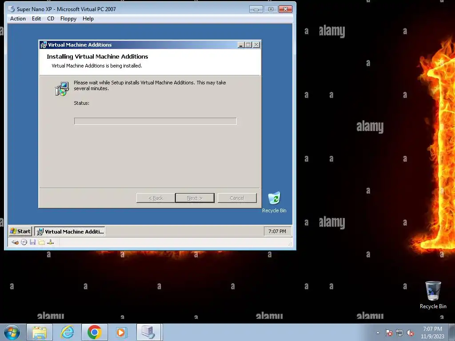Click the disabled Back button in setup
The height and width of the screenshot is (341, 455).
click(156, 198)
